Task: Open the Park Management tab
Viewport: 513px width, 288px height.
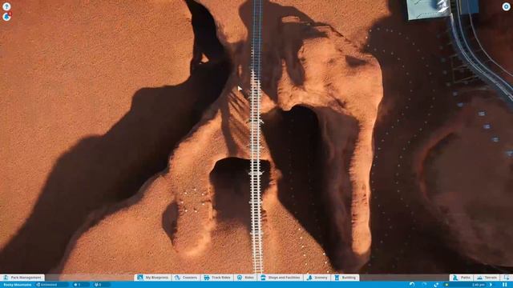Action: point(22,278)
